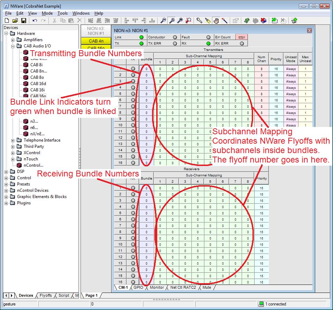Click the yellow CAB 4n button
The image size is (333, 310).
click(96, 41)
